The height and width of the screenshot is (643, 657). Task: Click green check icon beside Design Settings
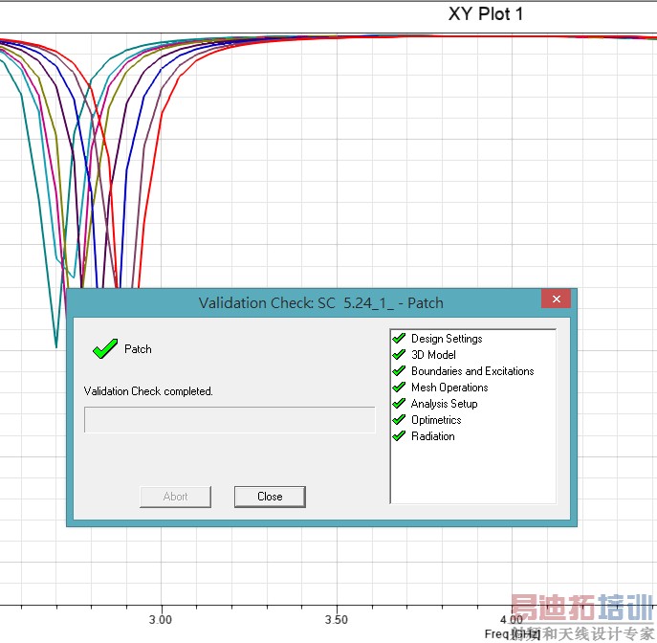pyautogui.click(x=399, y=338)
